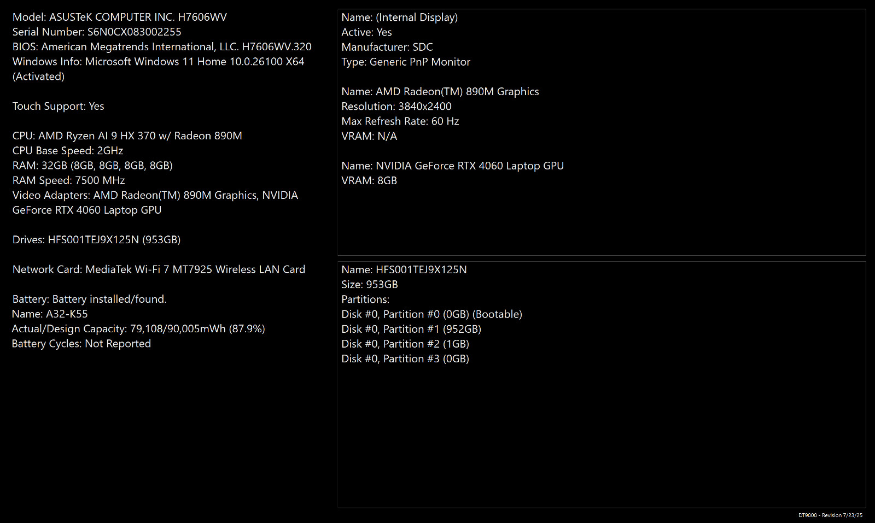Select Partition #2 (1GB) row
This screenshot has height=523, width=875.
click(405, 344)
